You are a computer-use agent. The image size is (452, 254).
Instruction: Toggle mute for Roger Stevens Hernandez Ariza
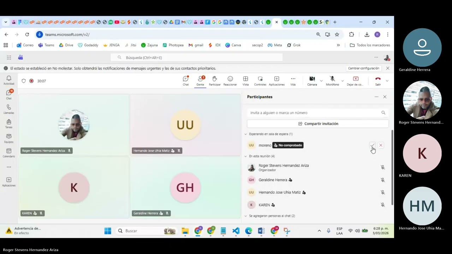[x=382, y=167]
